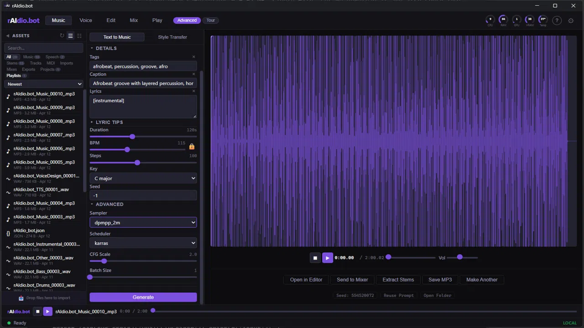
Task: Switch to the Mix tab
Action: [134, 20]
